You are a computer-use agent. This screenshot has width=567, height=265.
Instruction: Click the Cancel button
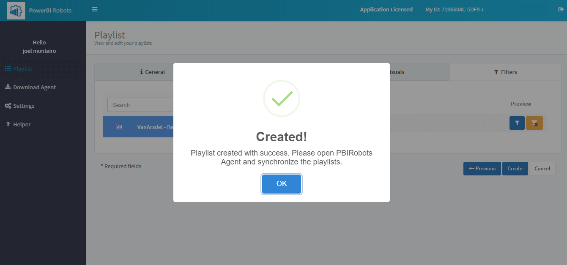point(542,169)
